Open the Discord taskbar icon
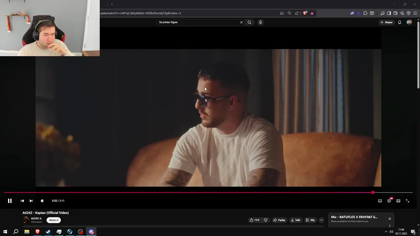The height and width of the screenshot is (236, 420). 92,232
